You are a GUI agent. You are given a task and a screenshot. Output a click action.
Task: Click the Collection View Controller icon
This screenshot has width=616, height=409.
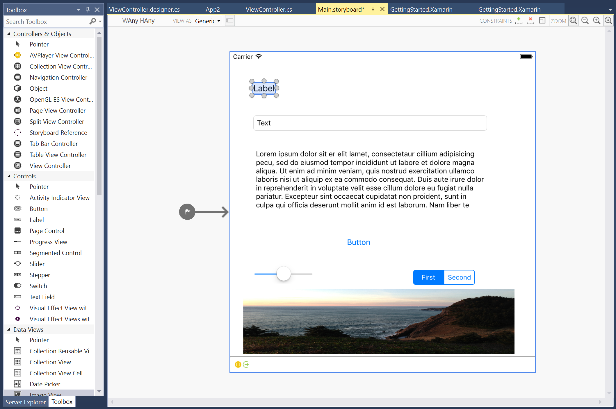[x=17, y=66]
